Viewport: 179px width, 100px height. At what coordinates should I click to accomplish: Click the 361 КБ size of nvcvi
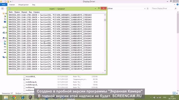click(x=95, y=79)
